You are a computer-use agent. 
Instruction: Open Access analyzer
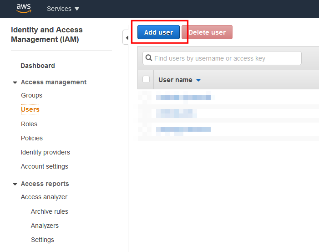pos(44,197)
